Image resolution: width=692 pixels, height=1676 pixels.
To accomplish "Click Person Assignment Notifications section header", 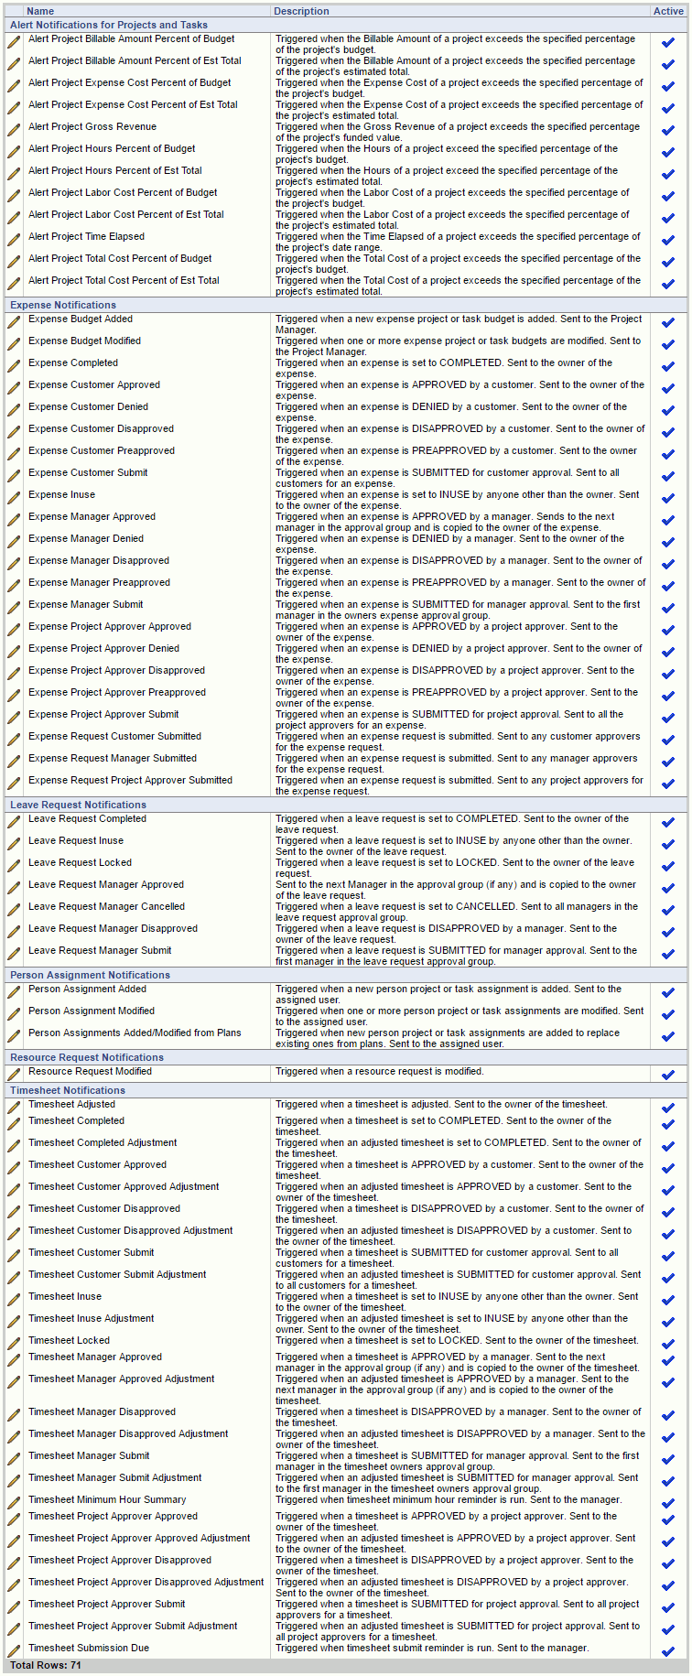I will coord(90,975).
